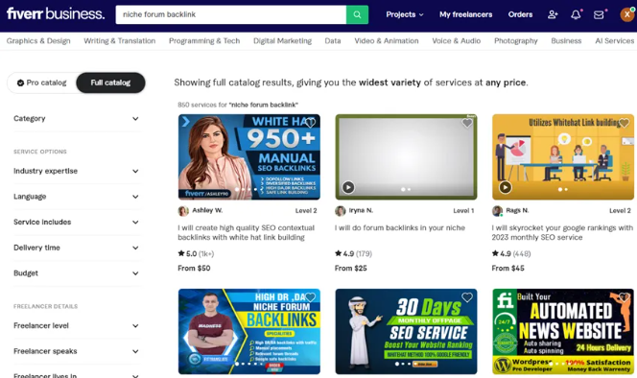Play video on Rags N.'s gig
Viewport: 637px width, 378px height.
(505, 187)
